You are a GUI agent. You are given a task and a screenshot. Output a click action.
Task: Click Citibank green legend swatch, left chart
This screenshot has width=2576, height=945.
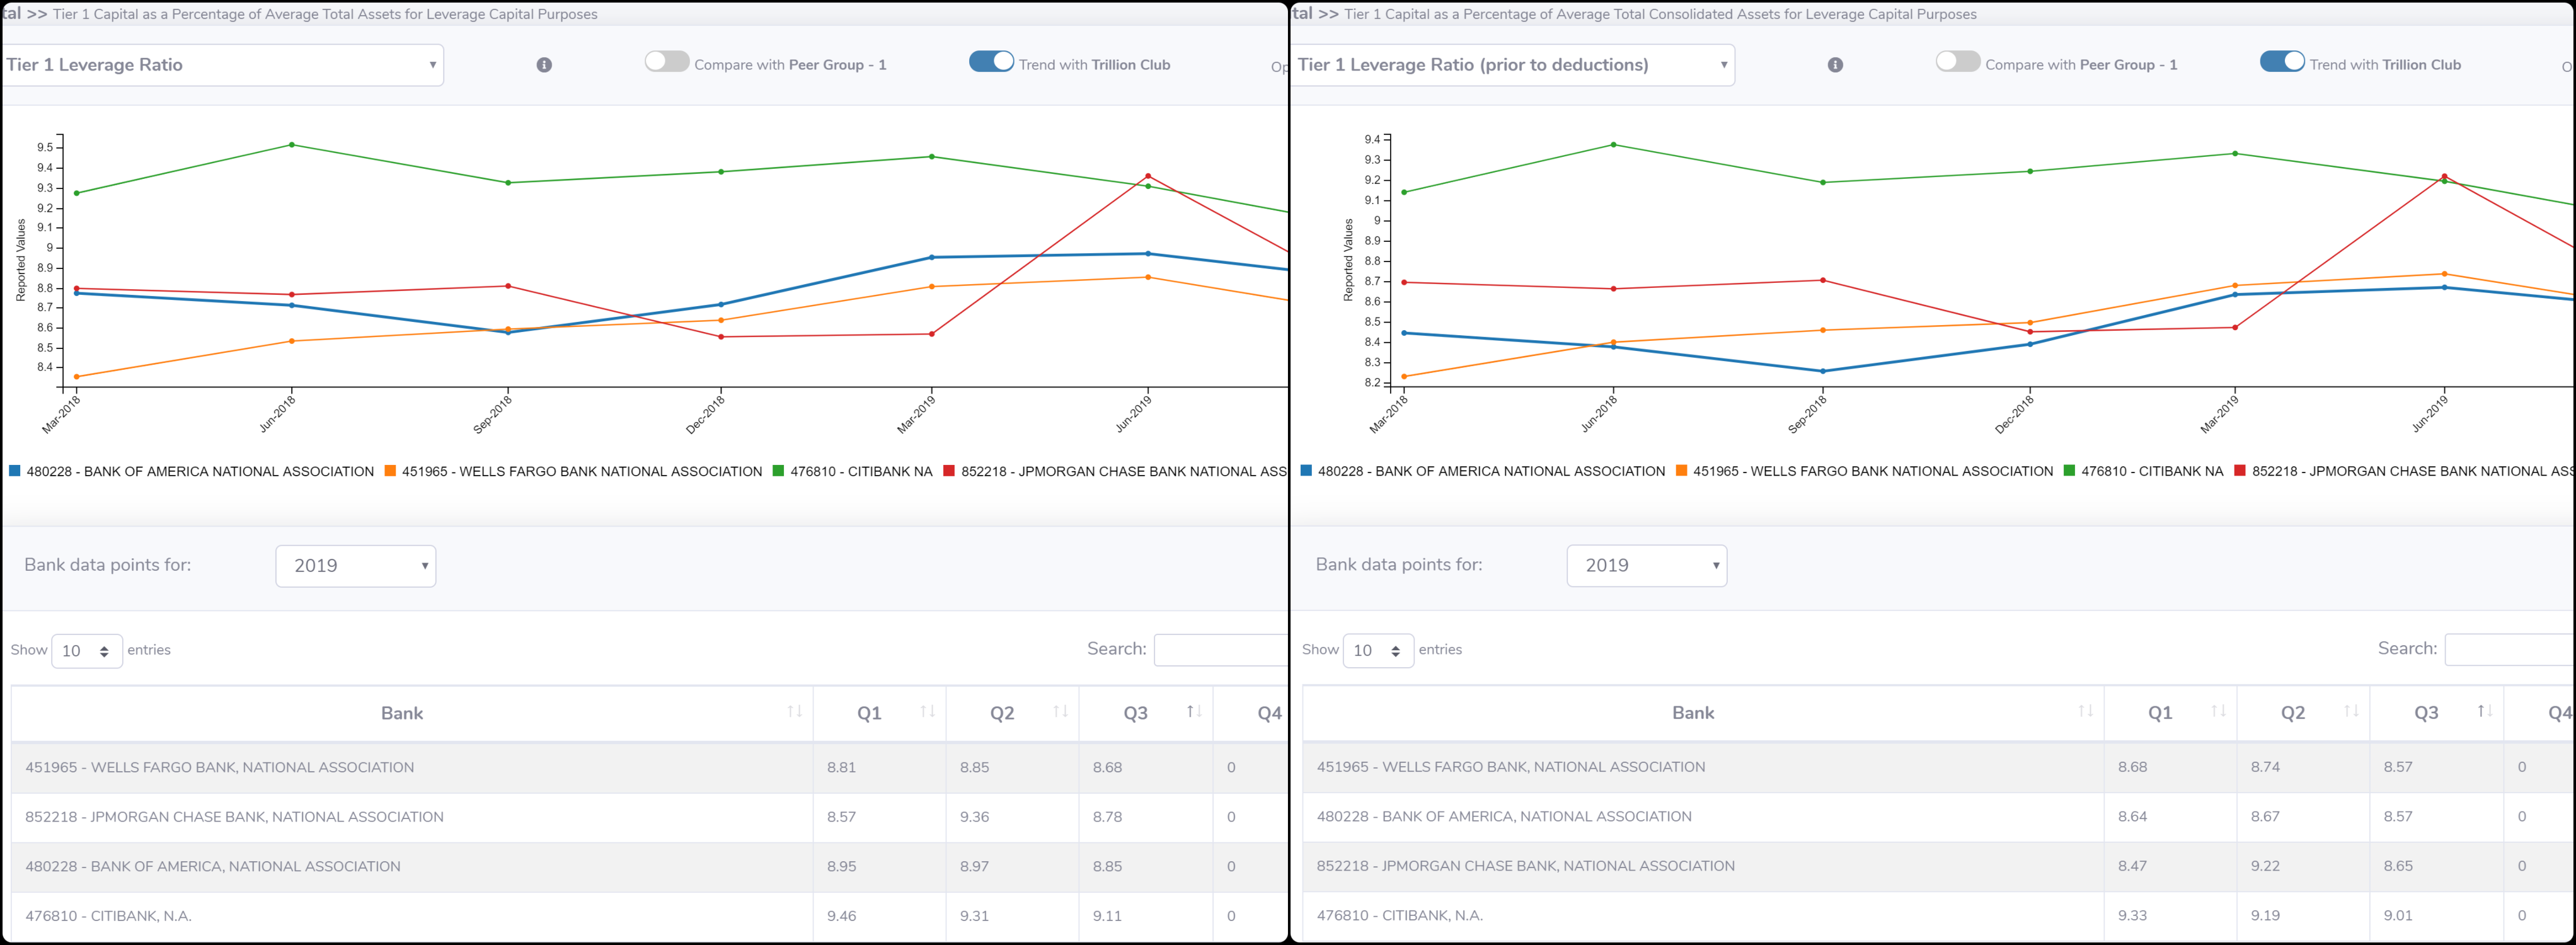click(x=779, y=471)
